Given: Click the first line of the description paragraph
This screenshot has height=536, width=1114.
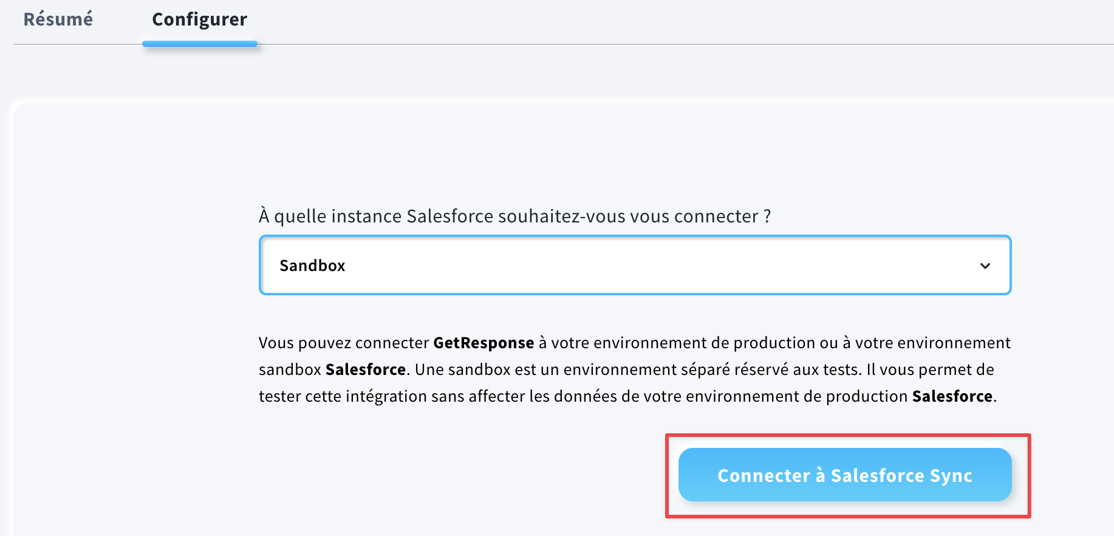Looking at the screenshot, I should [635, 343].
